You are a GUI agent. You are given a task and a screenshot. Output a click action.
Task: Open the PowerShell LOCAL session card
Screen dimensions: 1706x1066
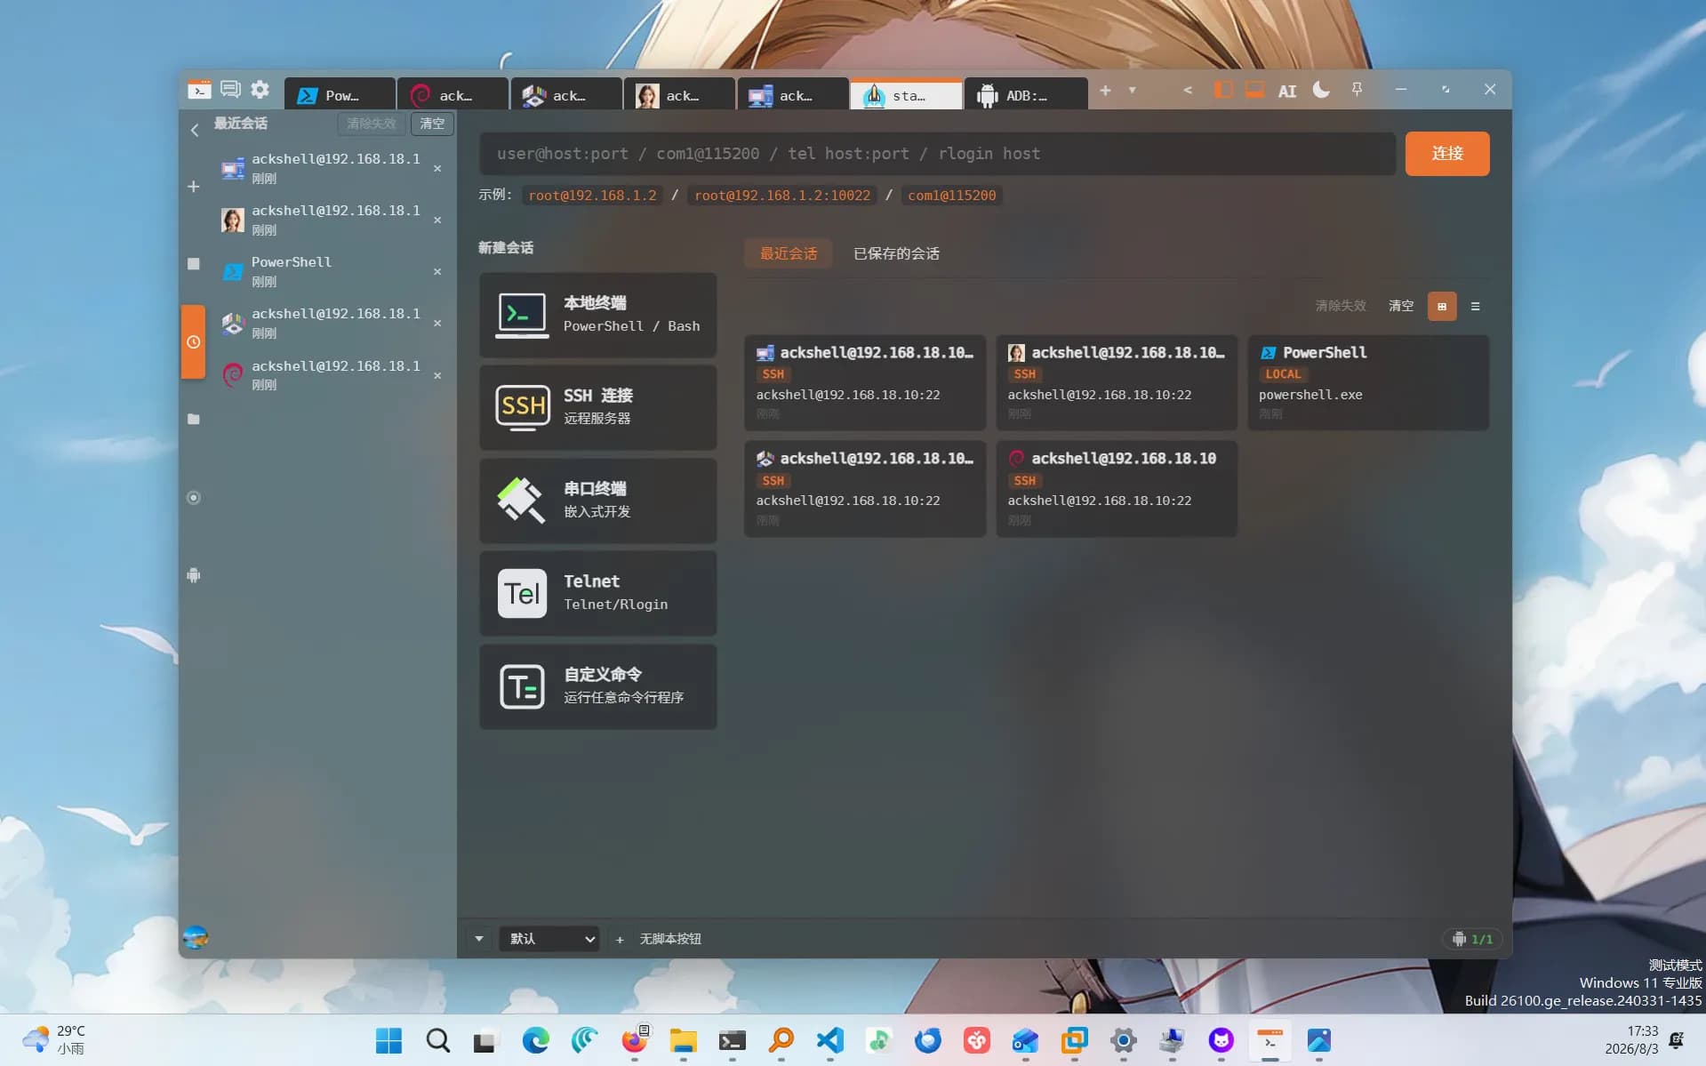click(x=1368, y=382)
